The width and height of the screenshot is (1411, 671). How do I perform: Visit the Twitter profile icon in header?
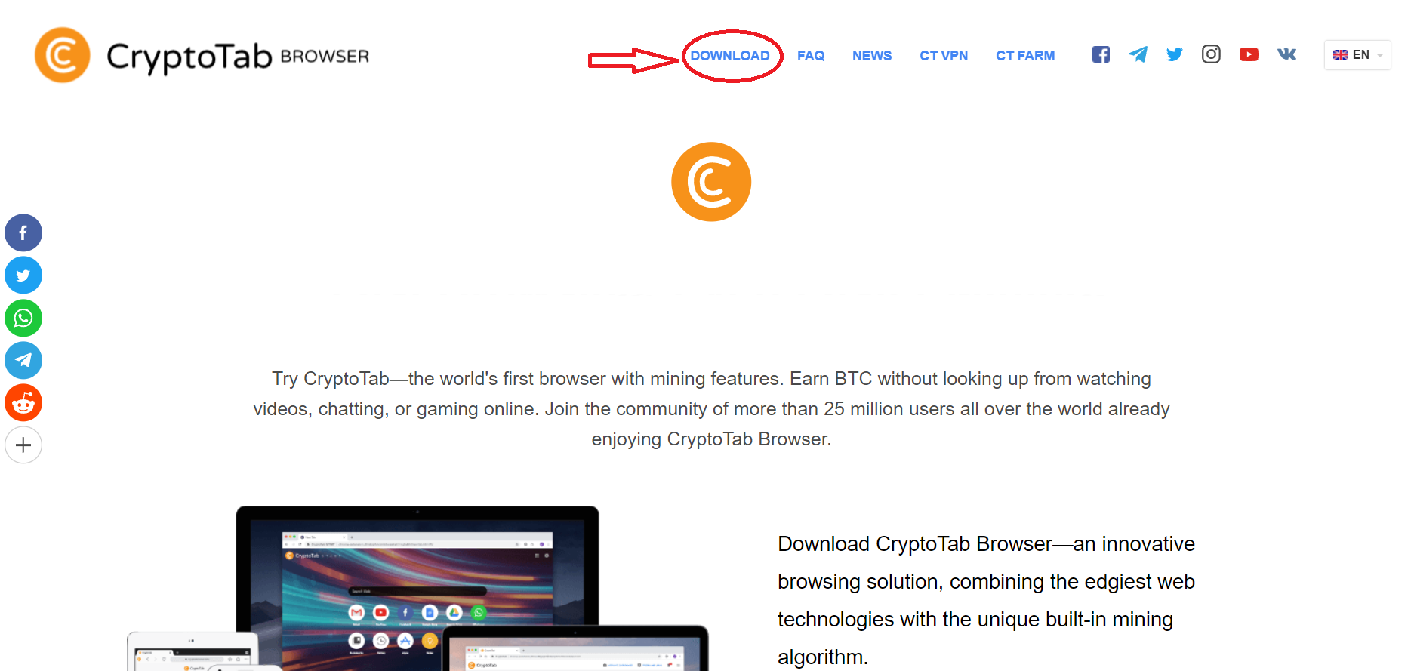[1174, 54]
